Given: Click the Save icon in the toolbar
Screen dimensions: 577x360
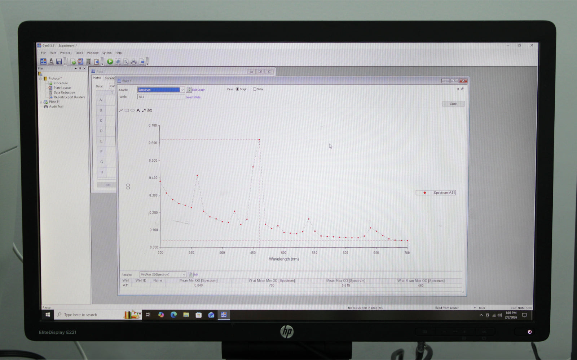Looking at the screenshot, I should click(x=59, y=62).
